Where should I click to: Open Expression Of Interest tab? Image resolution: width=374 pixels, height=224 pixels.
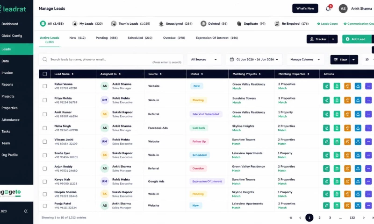[217, 38]
